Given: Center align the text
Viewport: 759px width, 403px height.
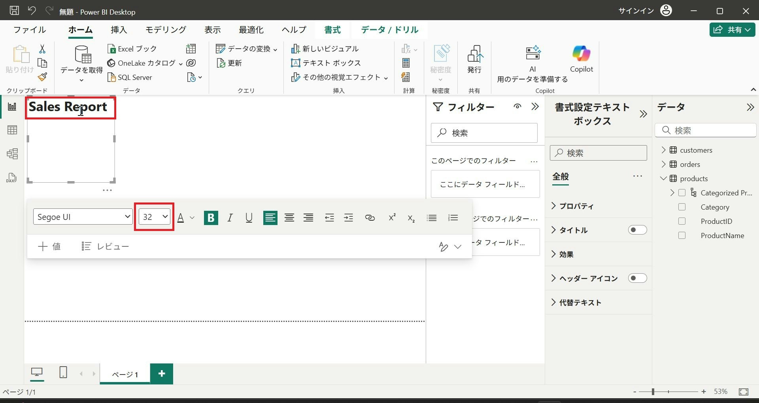Looking at the screenshot, I should [x=289, y=218].
